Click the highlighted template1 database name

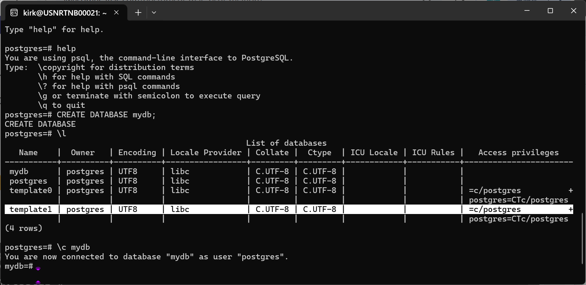pyautogui.click(x=30, y=209)
